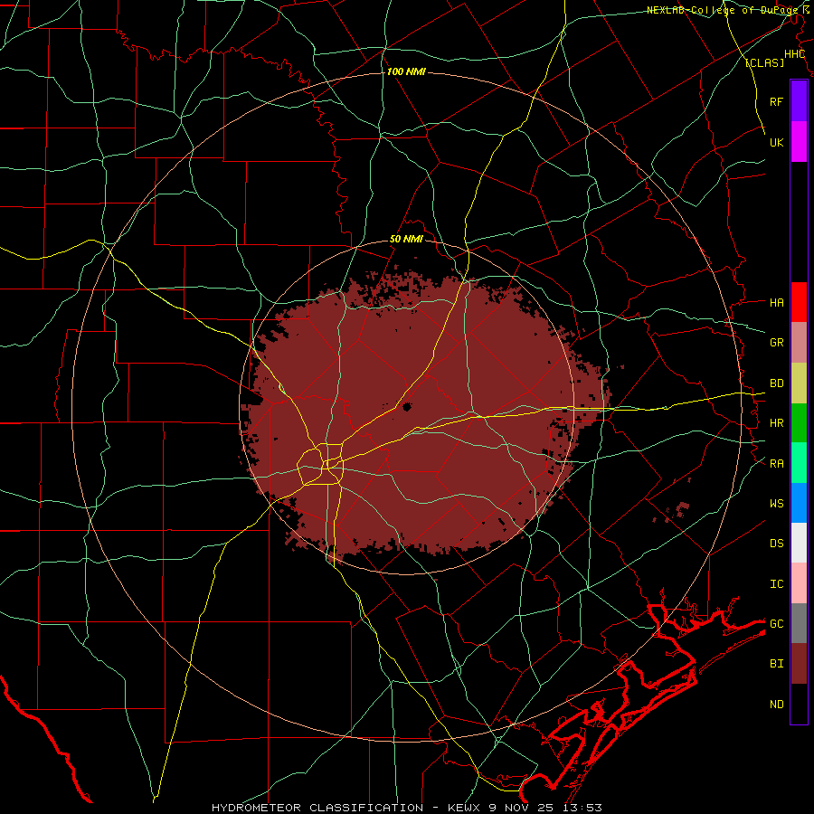Click the "BD" legend label

777,383
